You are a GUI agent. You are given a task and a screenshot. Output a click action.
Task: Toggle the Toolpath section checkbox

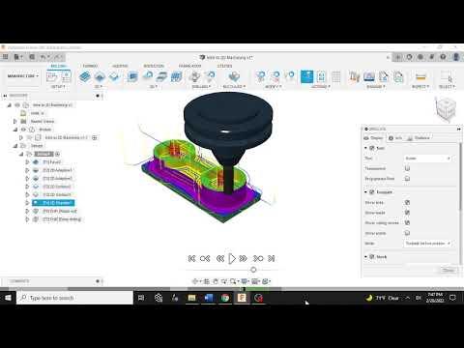tap(372, 192)
